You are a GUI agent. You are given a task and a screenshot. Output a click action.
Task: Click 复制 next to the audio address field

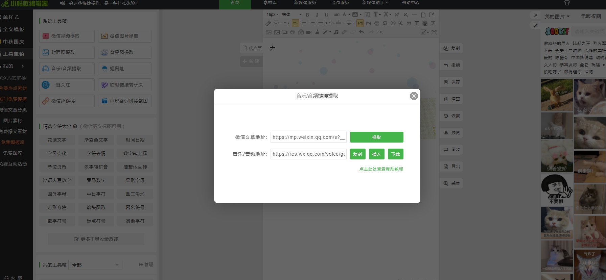(357, 154)
